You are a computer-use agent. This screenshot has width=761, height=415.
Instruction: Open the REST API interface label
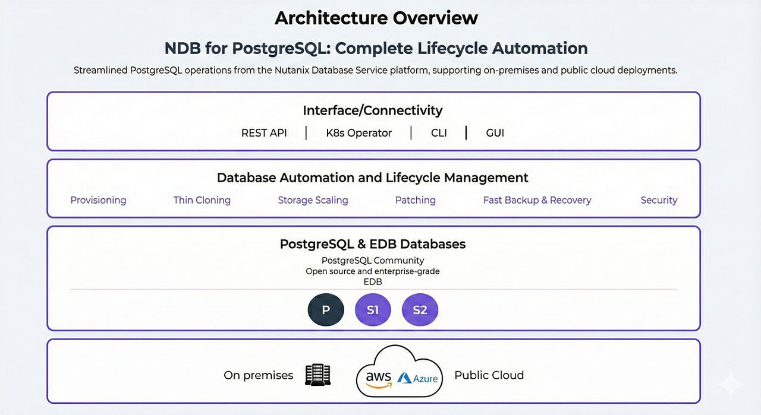point(264,133)
